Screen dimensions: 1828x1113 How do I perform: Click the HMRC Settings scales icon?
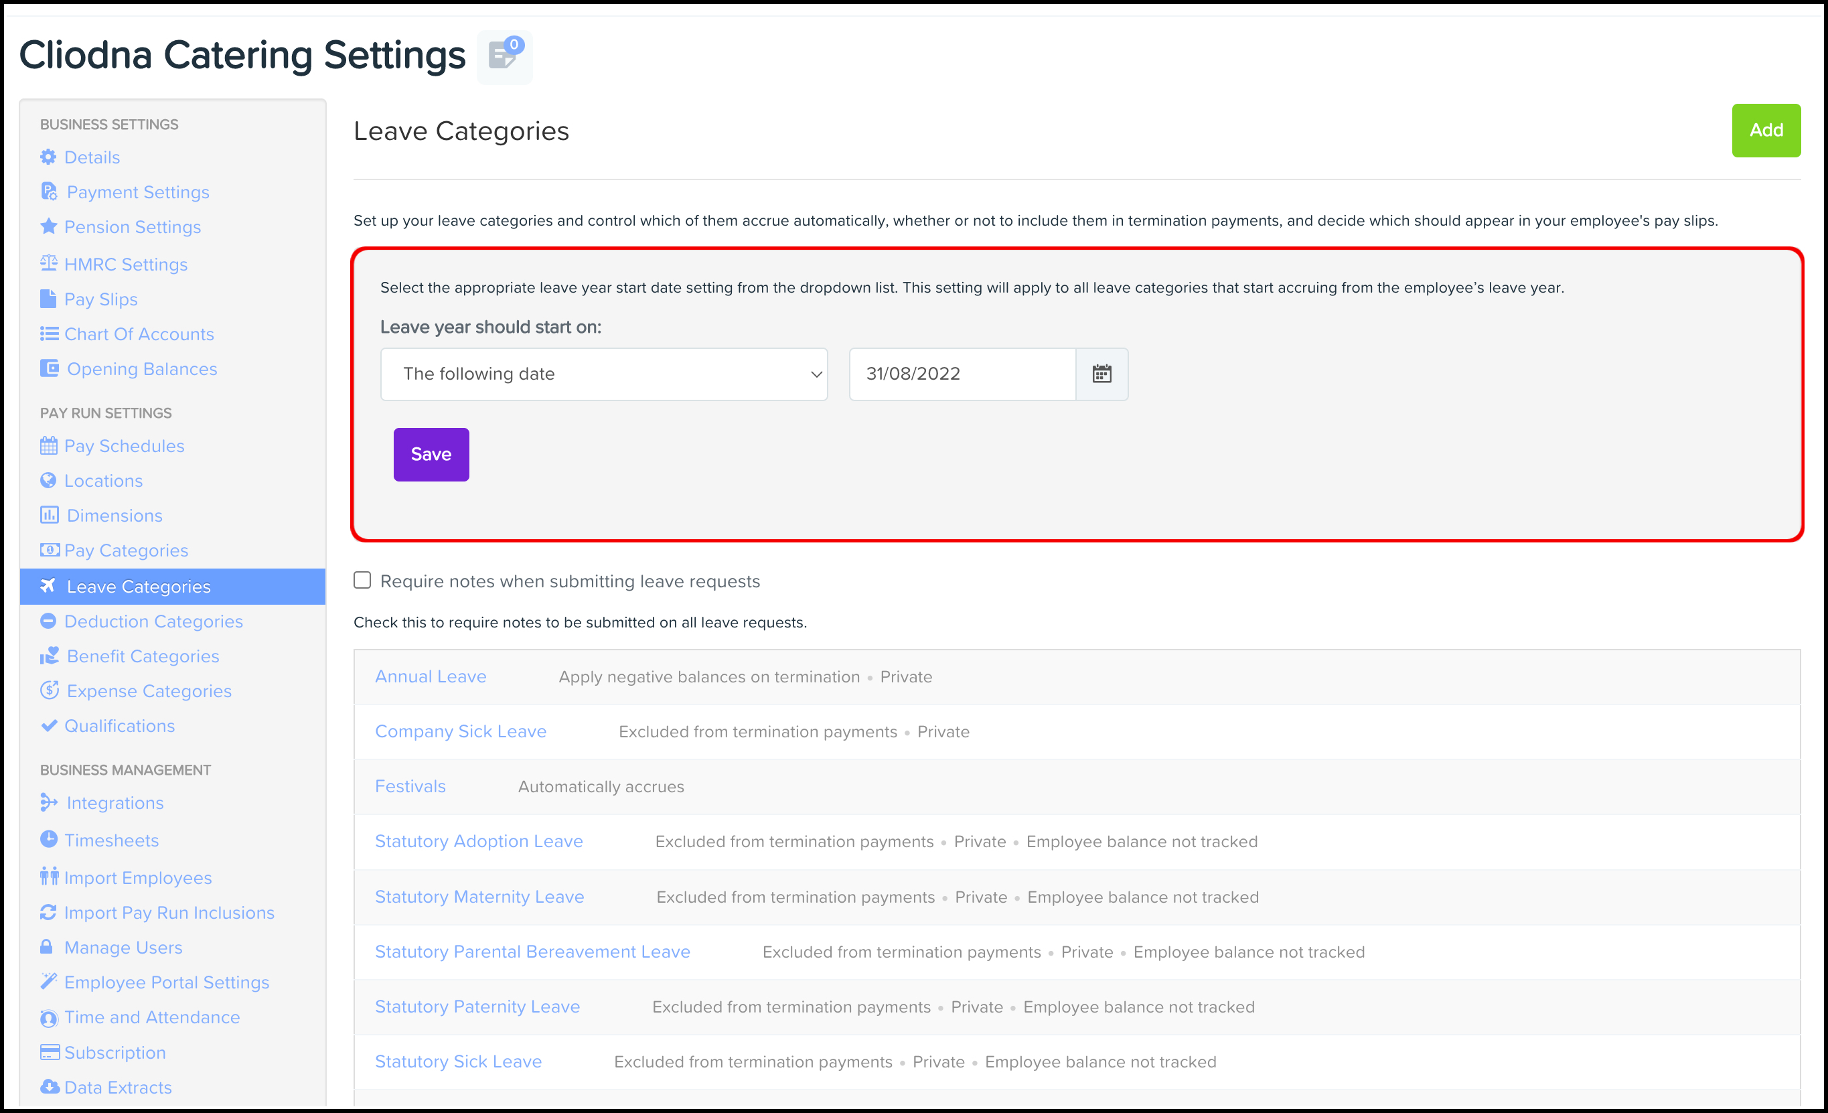pyautogui.click(x=48, y=263)
